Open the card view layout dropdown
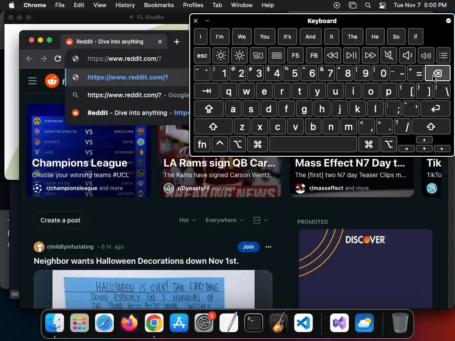 260,220
